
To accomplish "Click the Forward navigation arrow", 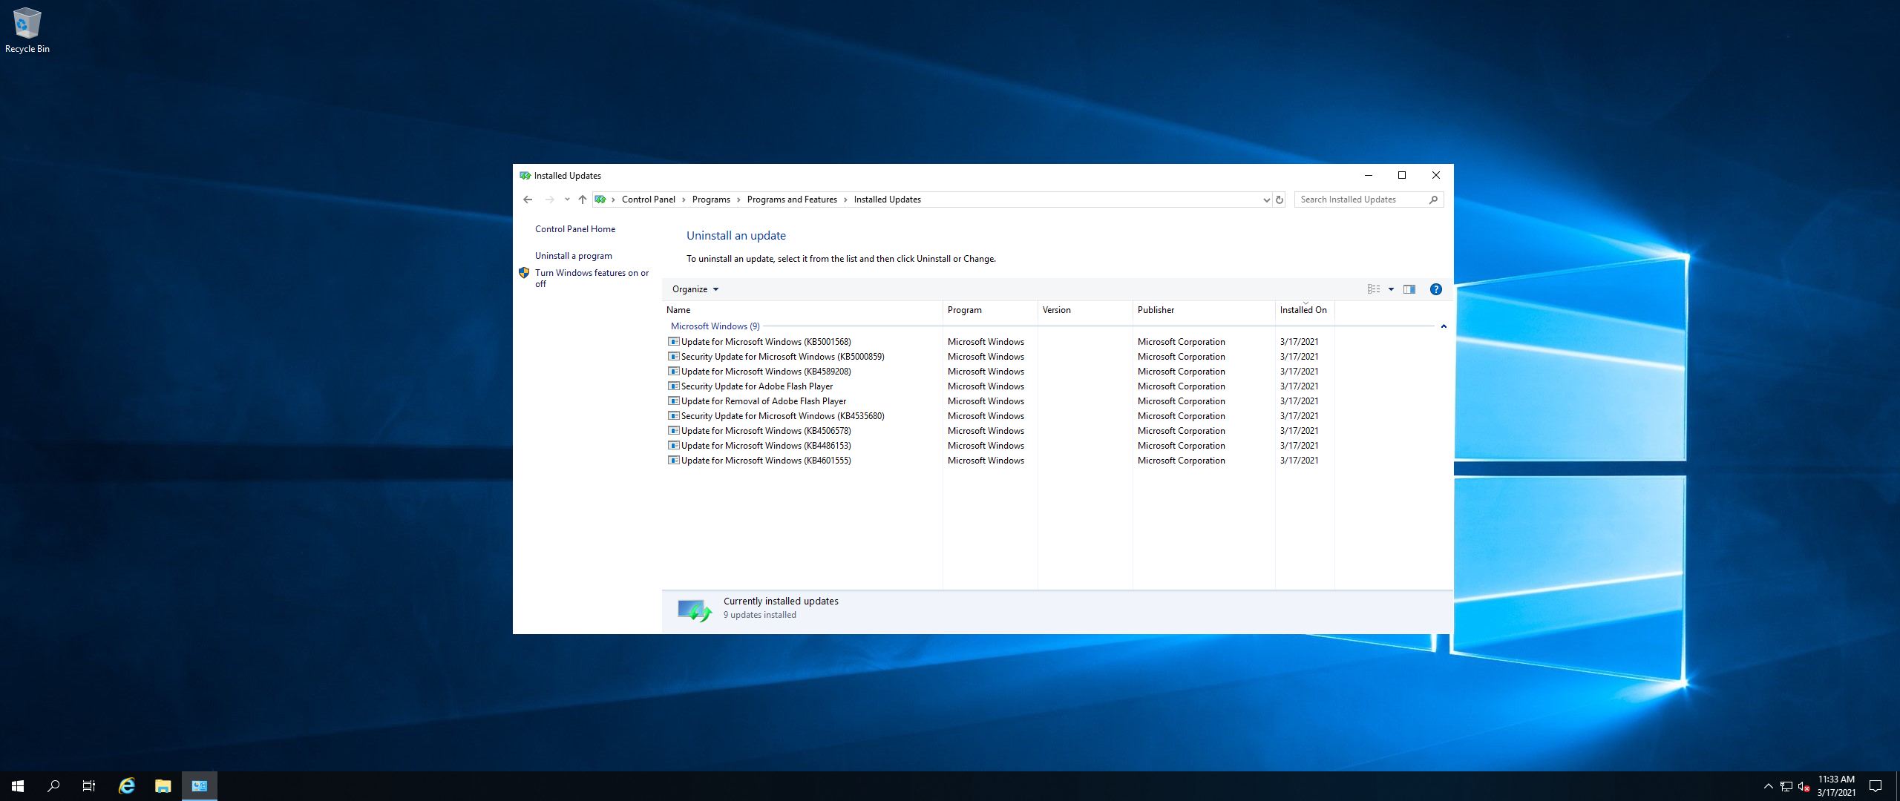I will point(549,200).
